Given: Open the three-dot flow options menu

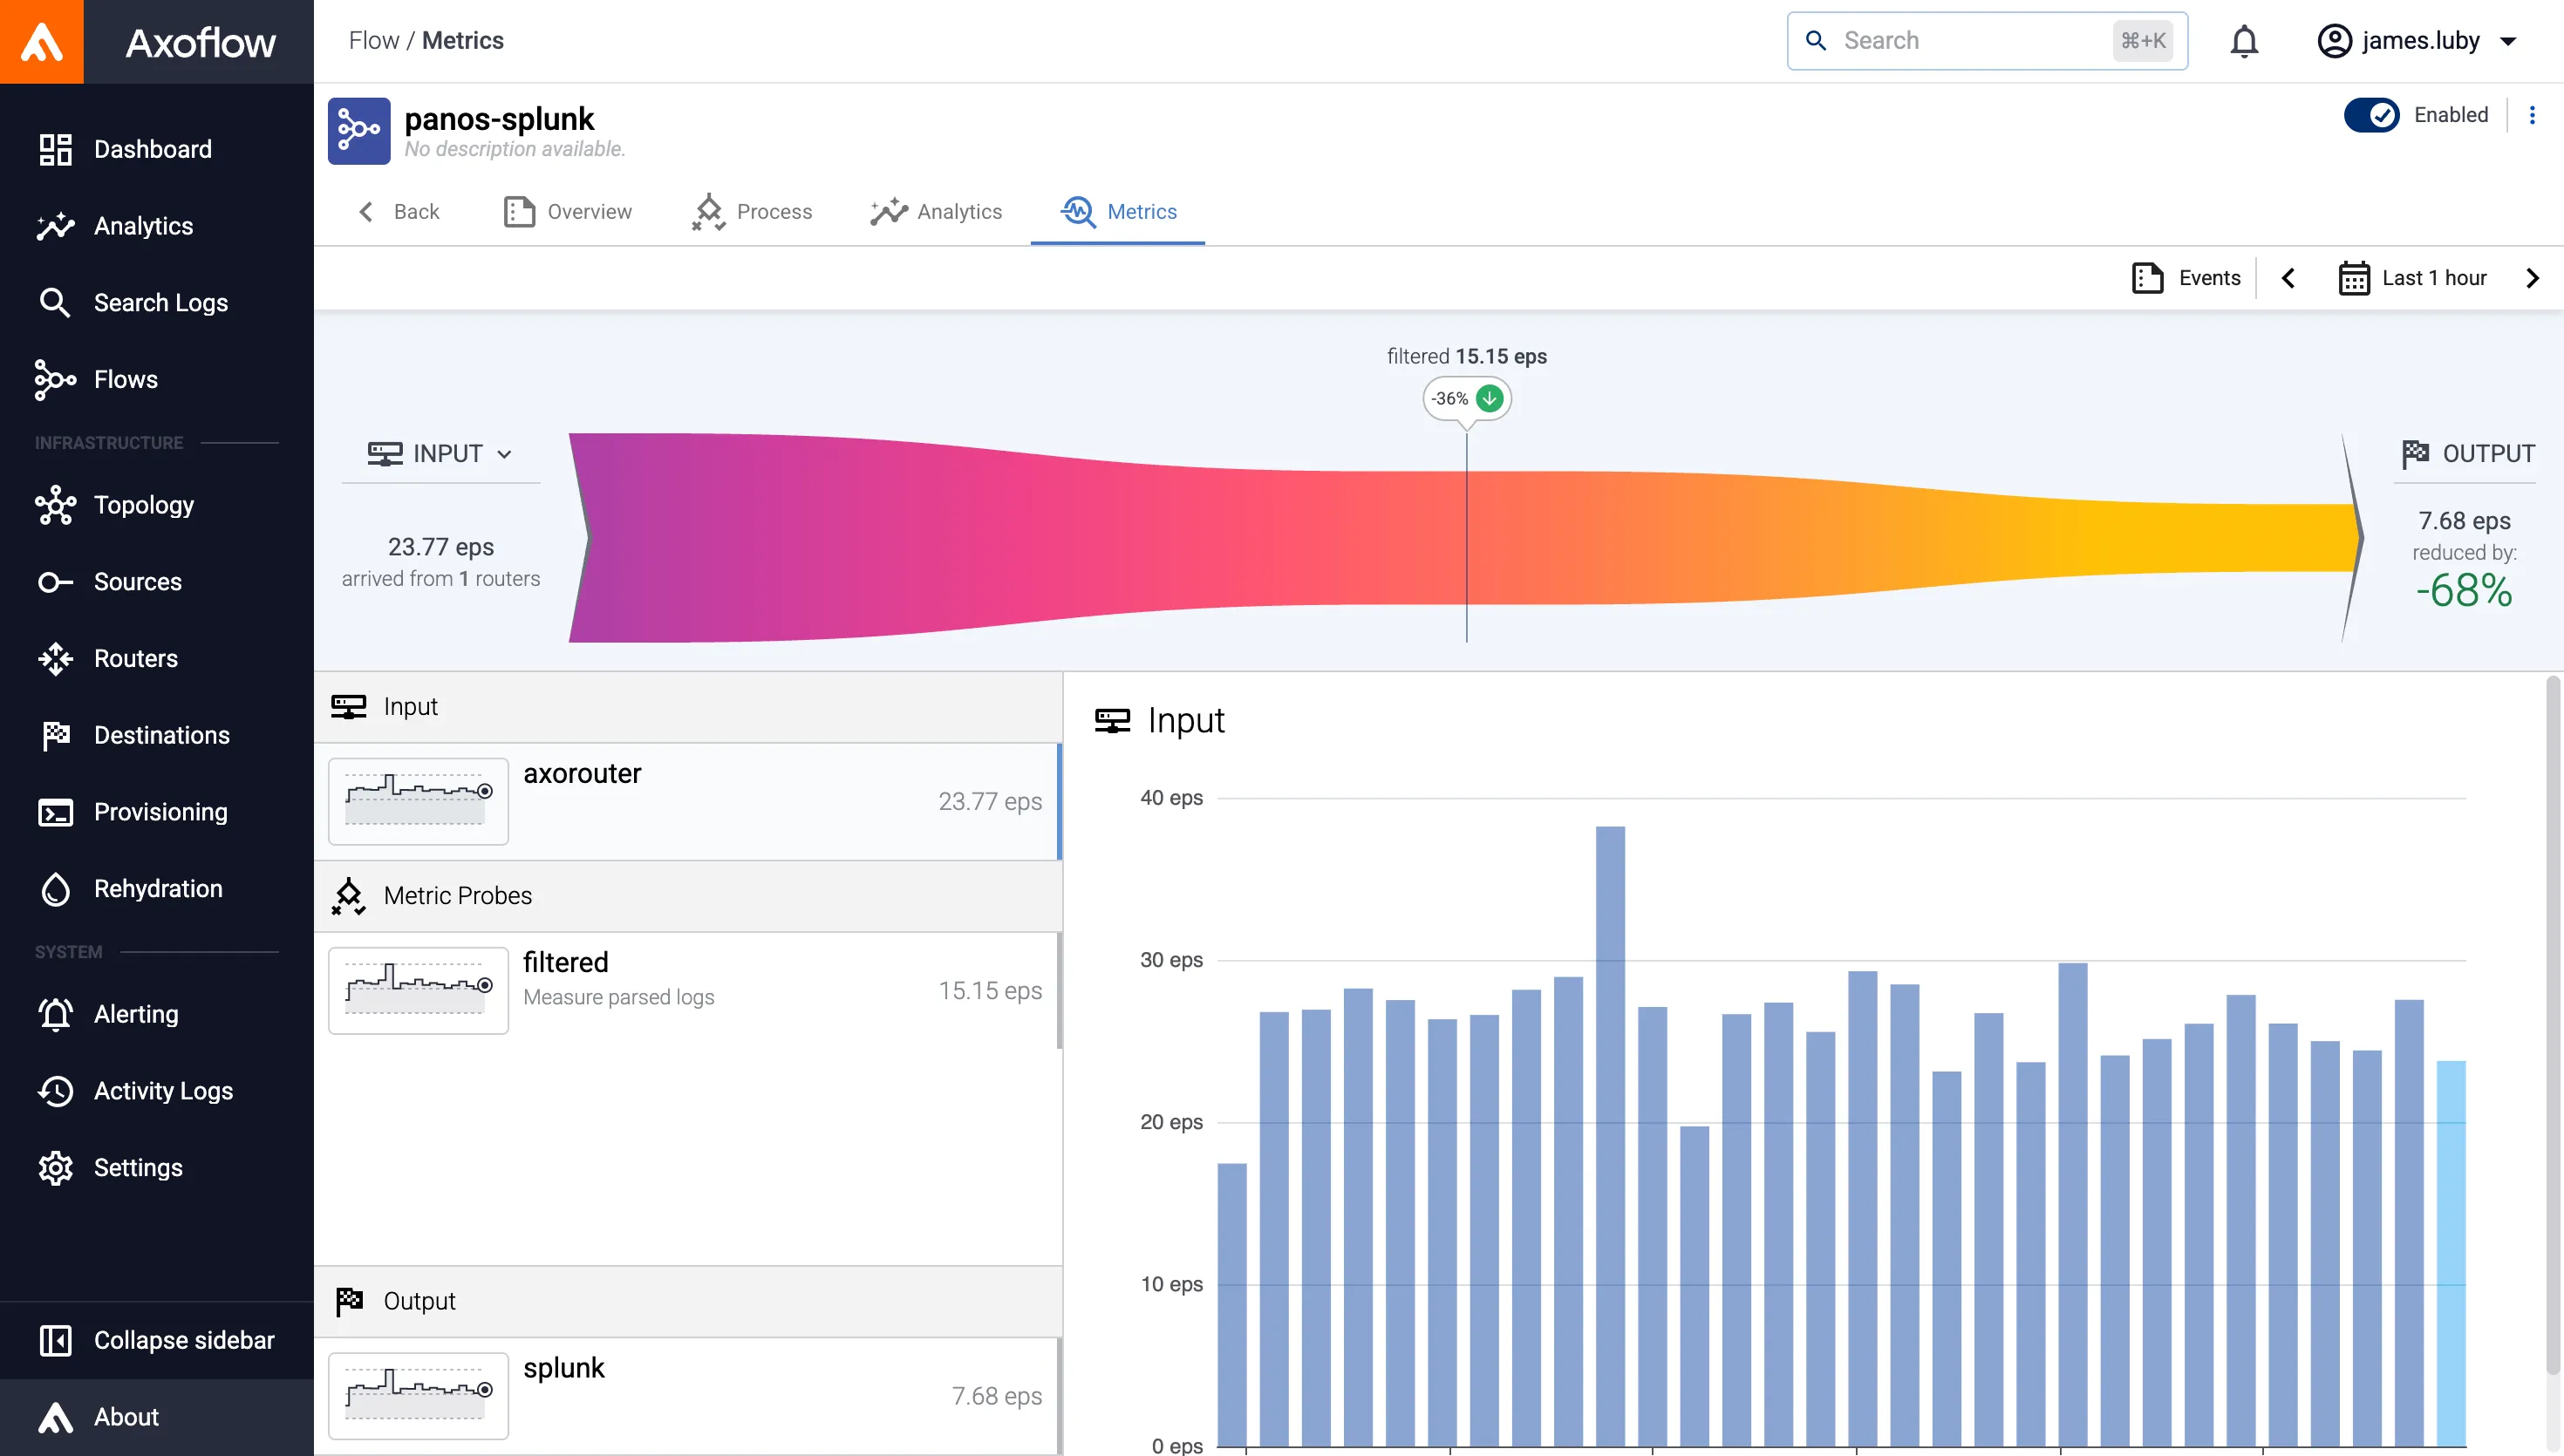Looking at the screenshot, I should point(2532,115).
